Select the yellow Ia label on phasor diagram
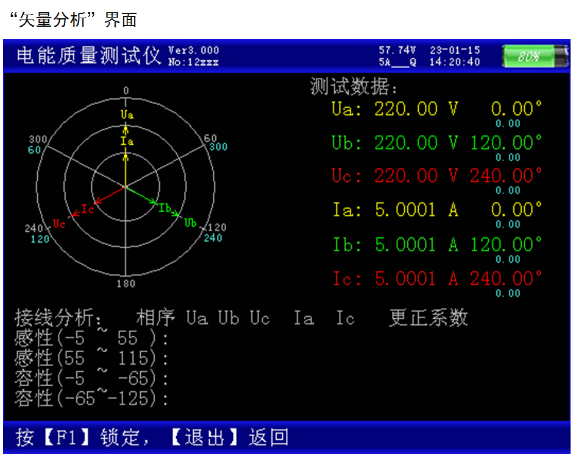573x455 pixels. click(126, 142)
